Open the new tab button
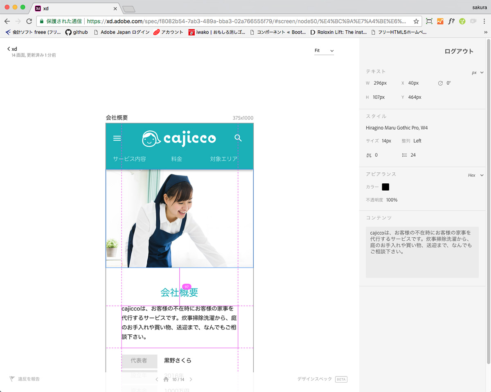The height and width of the screenshot is (392, 491). pos(128,9)
